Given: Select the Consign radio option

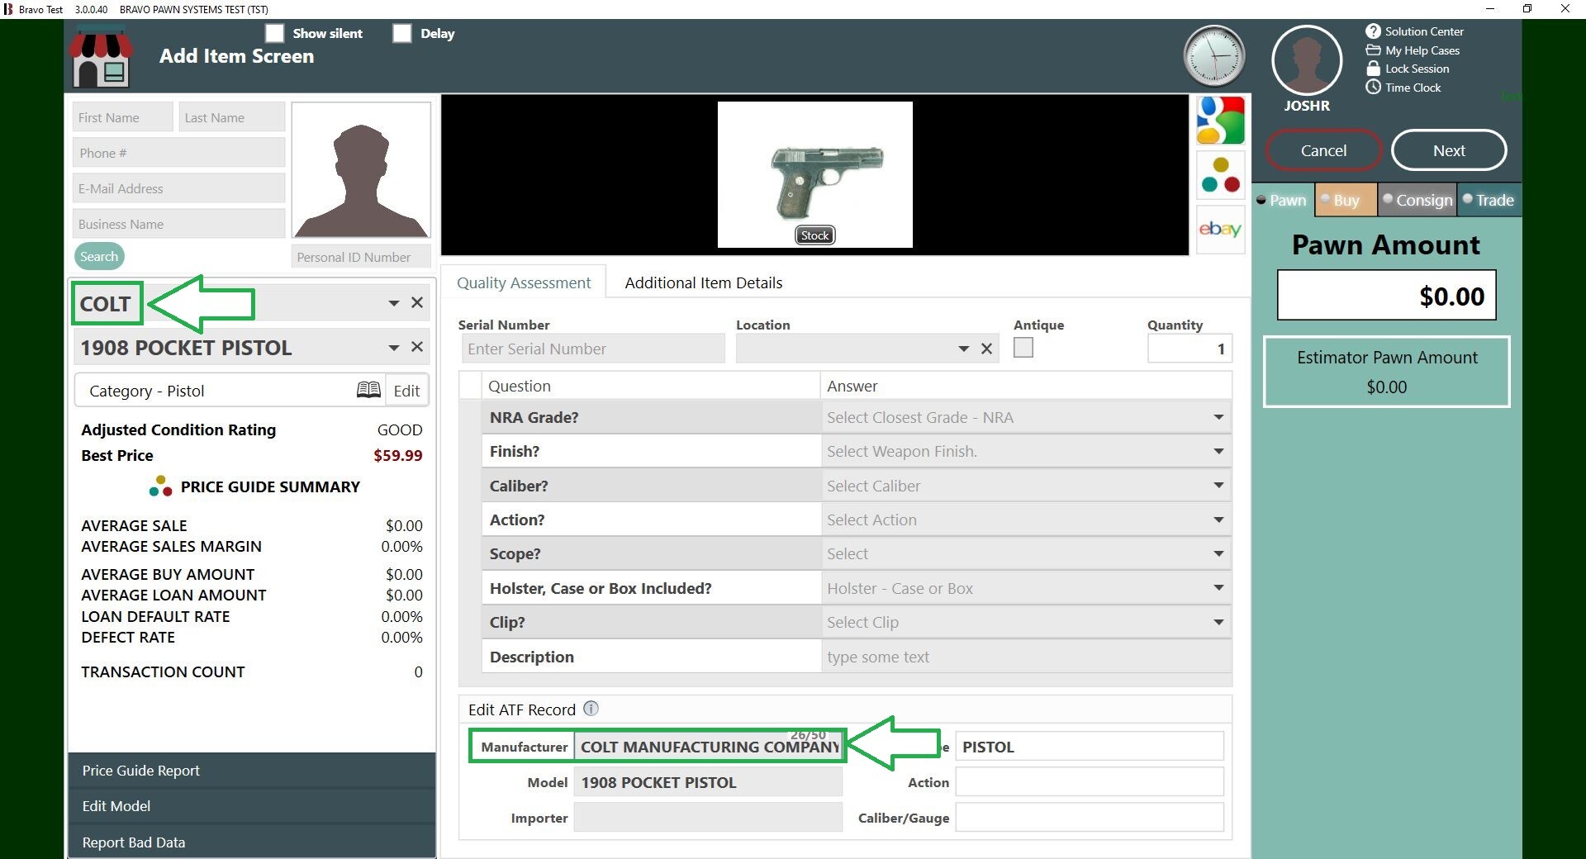Looking at the screenshot, I should [x=1388, y=199].
